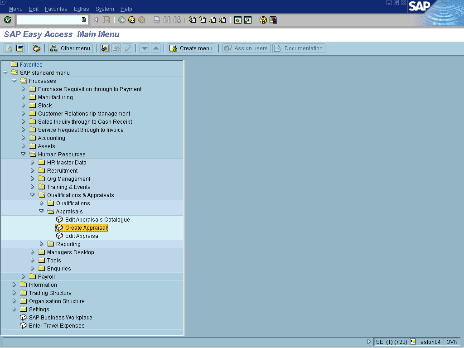Click the Add to Favorites star icon
This screenshot has width=464, height=348.
pyautogui.click(x=105, y=48)
